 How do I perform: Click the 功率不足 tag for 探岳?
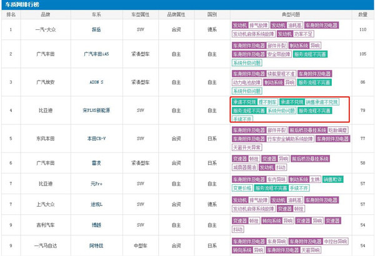coord(303,34)
